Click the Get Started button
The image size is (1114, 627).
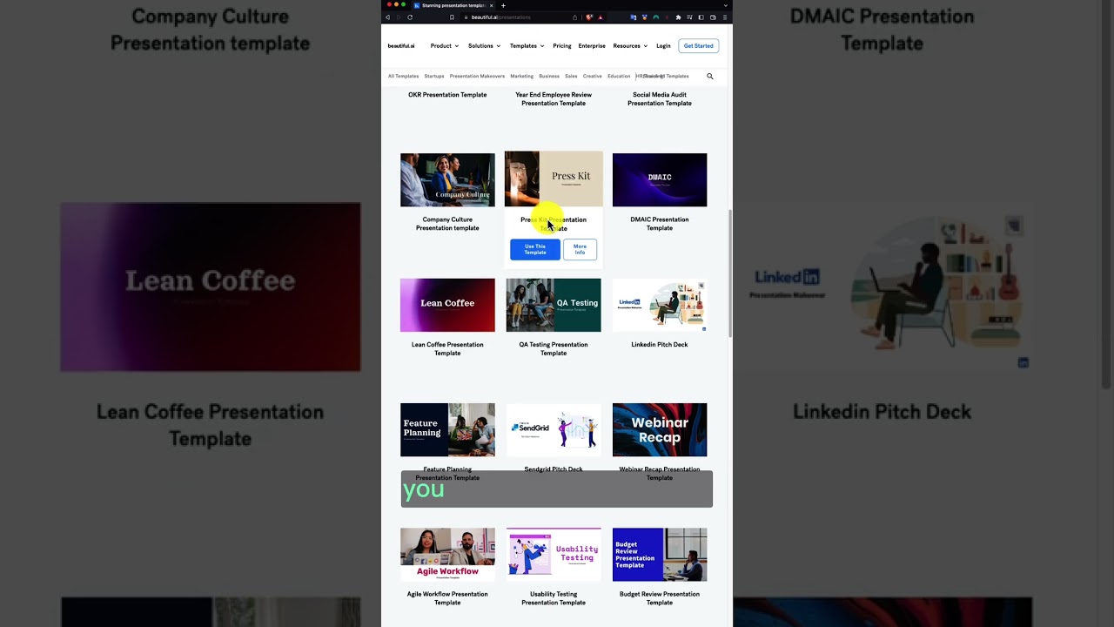coord(698,46)
